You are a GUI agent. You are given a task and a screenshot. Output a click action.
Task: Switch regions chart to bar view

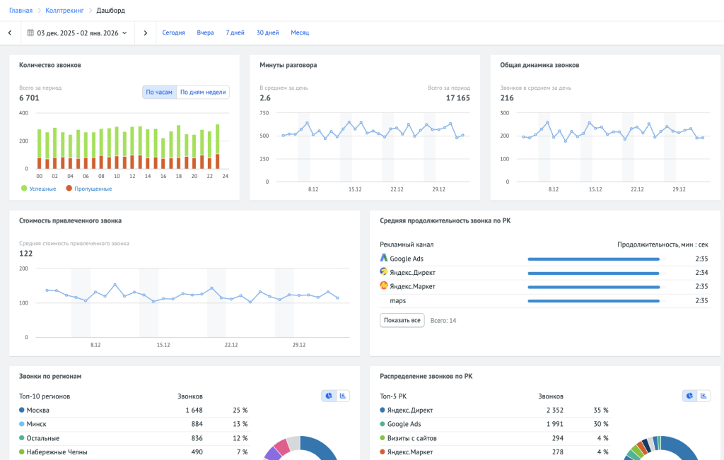[x=342, y=396]
